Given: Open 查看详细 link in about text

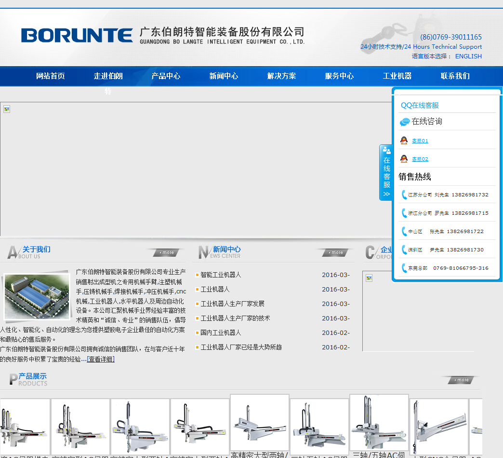Looking at the screenshot, I should point(101,359).
